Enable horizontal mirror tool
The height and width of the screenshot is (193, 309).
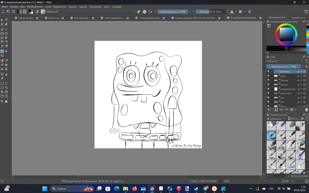coord(232,12)
